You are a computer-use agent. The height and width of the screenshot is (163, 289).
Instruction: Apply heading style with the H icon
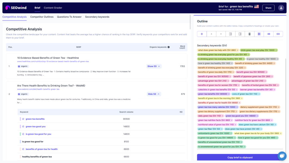[259, 34]
